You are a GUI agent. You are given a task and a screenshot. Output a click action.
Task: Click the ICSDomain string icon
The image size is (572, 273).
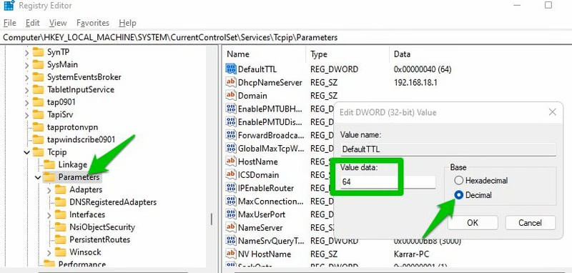click(231, 174)
